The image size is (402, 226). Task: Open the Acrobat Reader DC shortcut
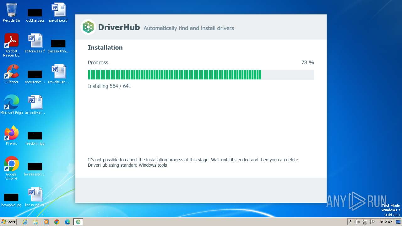pyautogui.click(x=11, y=45)
